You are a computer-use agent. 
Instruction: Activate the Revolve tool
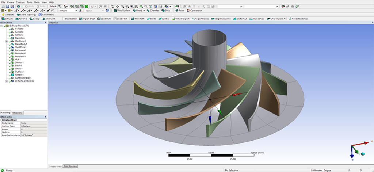point(21,19)
